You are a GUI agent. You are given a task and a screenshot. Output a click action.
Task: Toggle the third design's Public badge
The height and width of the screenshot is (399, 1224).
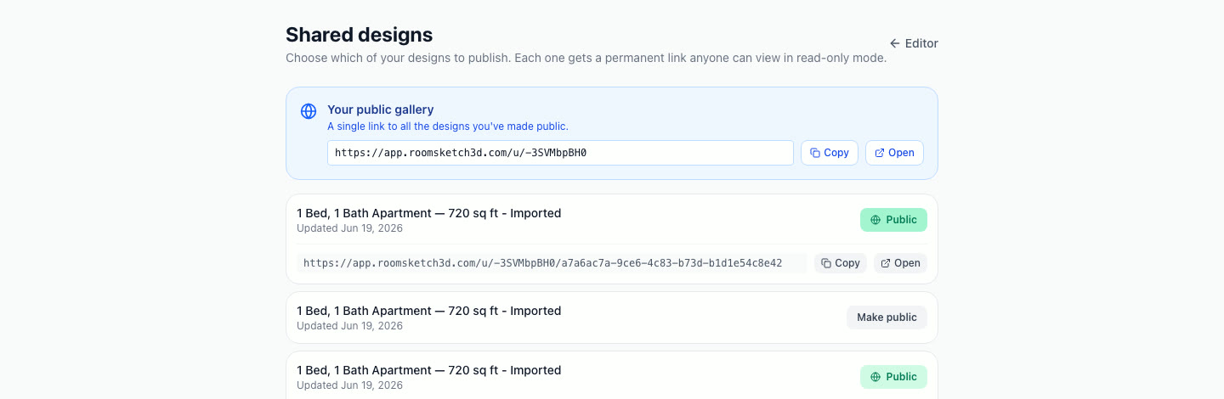[893, 377]
